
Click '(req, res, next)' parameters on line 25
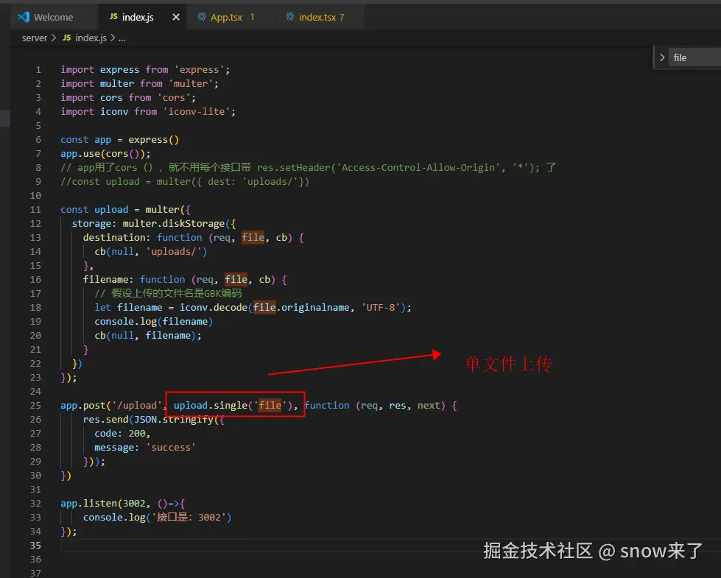coord(401,405)
